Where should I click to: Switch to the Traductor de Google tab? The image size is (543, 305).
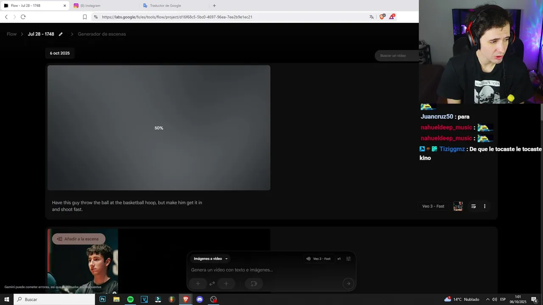175,6
